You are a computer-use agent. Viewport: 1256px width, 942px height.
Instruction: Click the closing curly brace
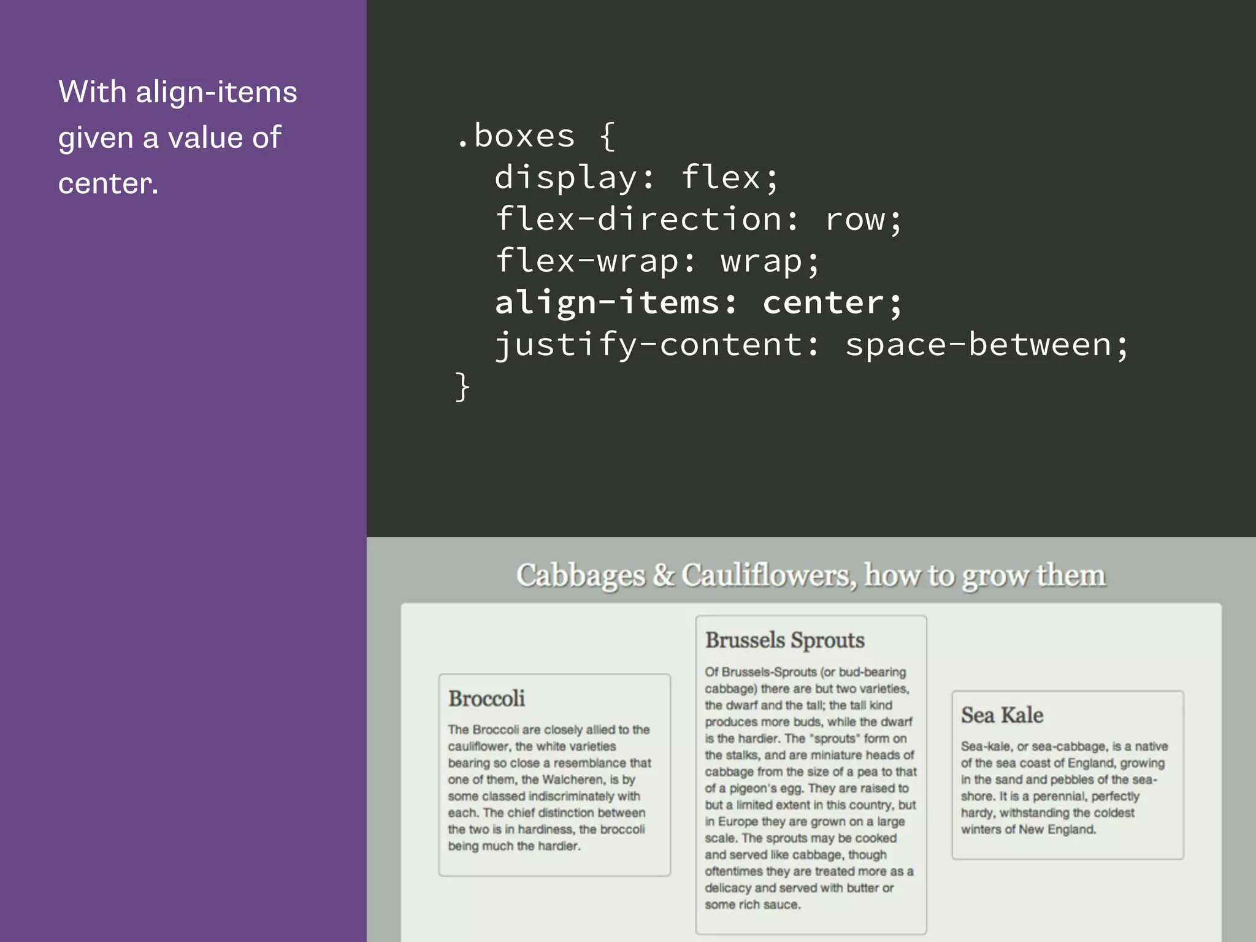pos(463,387)
